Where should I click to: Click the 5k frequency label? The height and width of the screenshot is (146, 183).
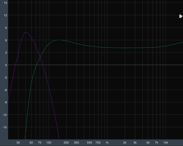148,142
